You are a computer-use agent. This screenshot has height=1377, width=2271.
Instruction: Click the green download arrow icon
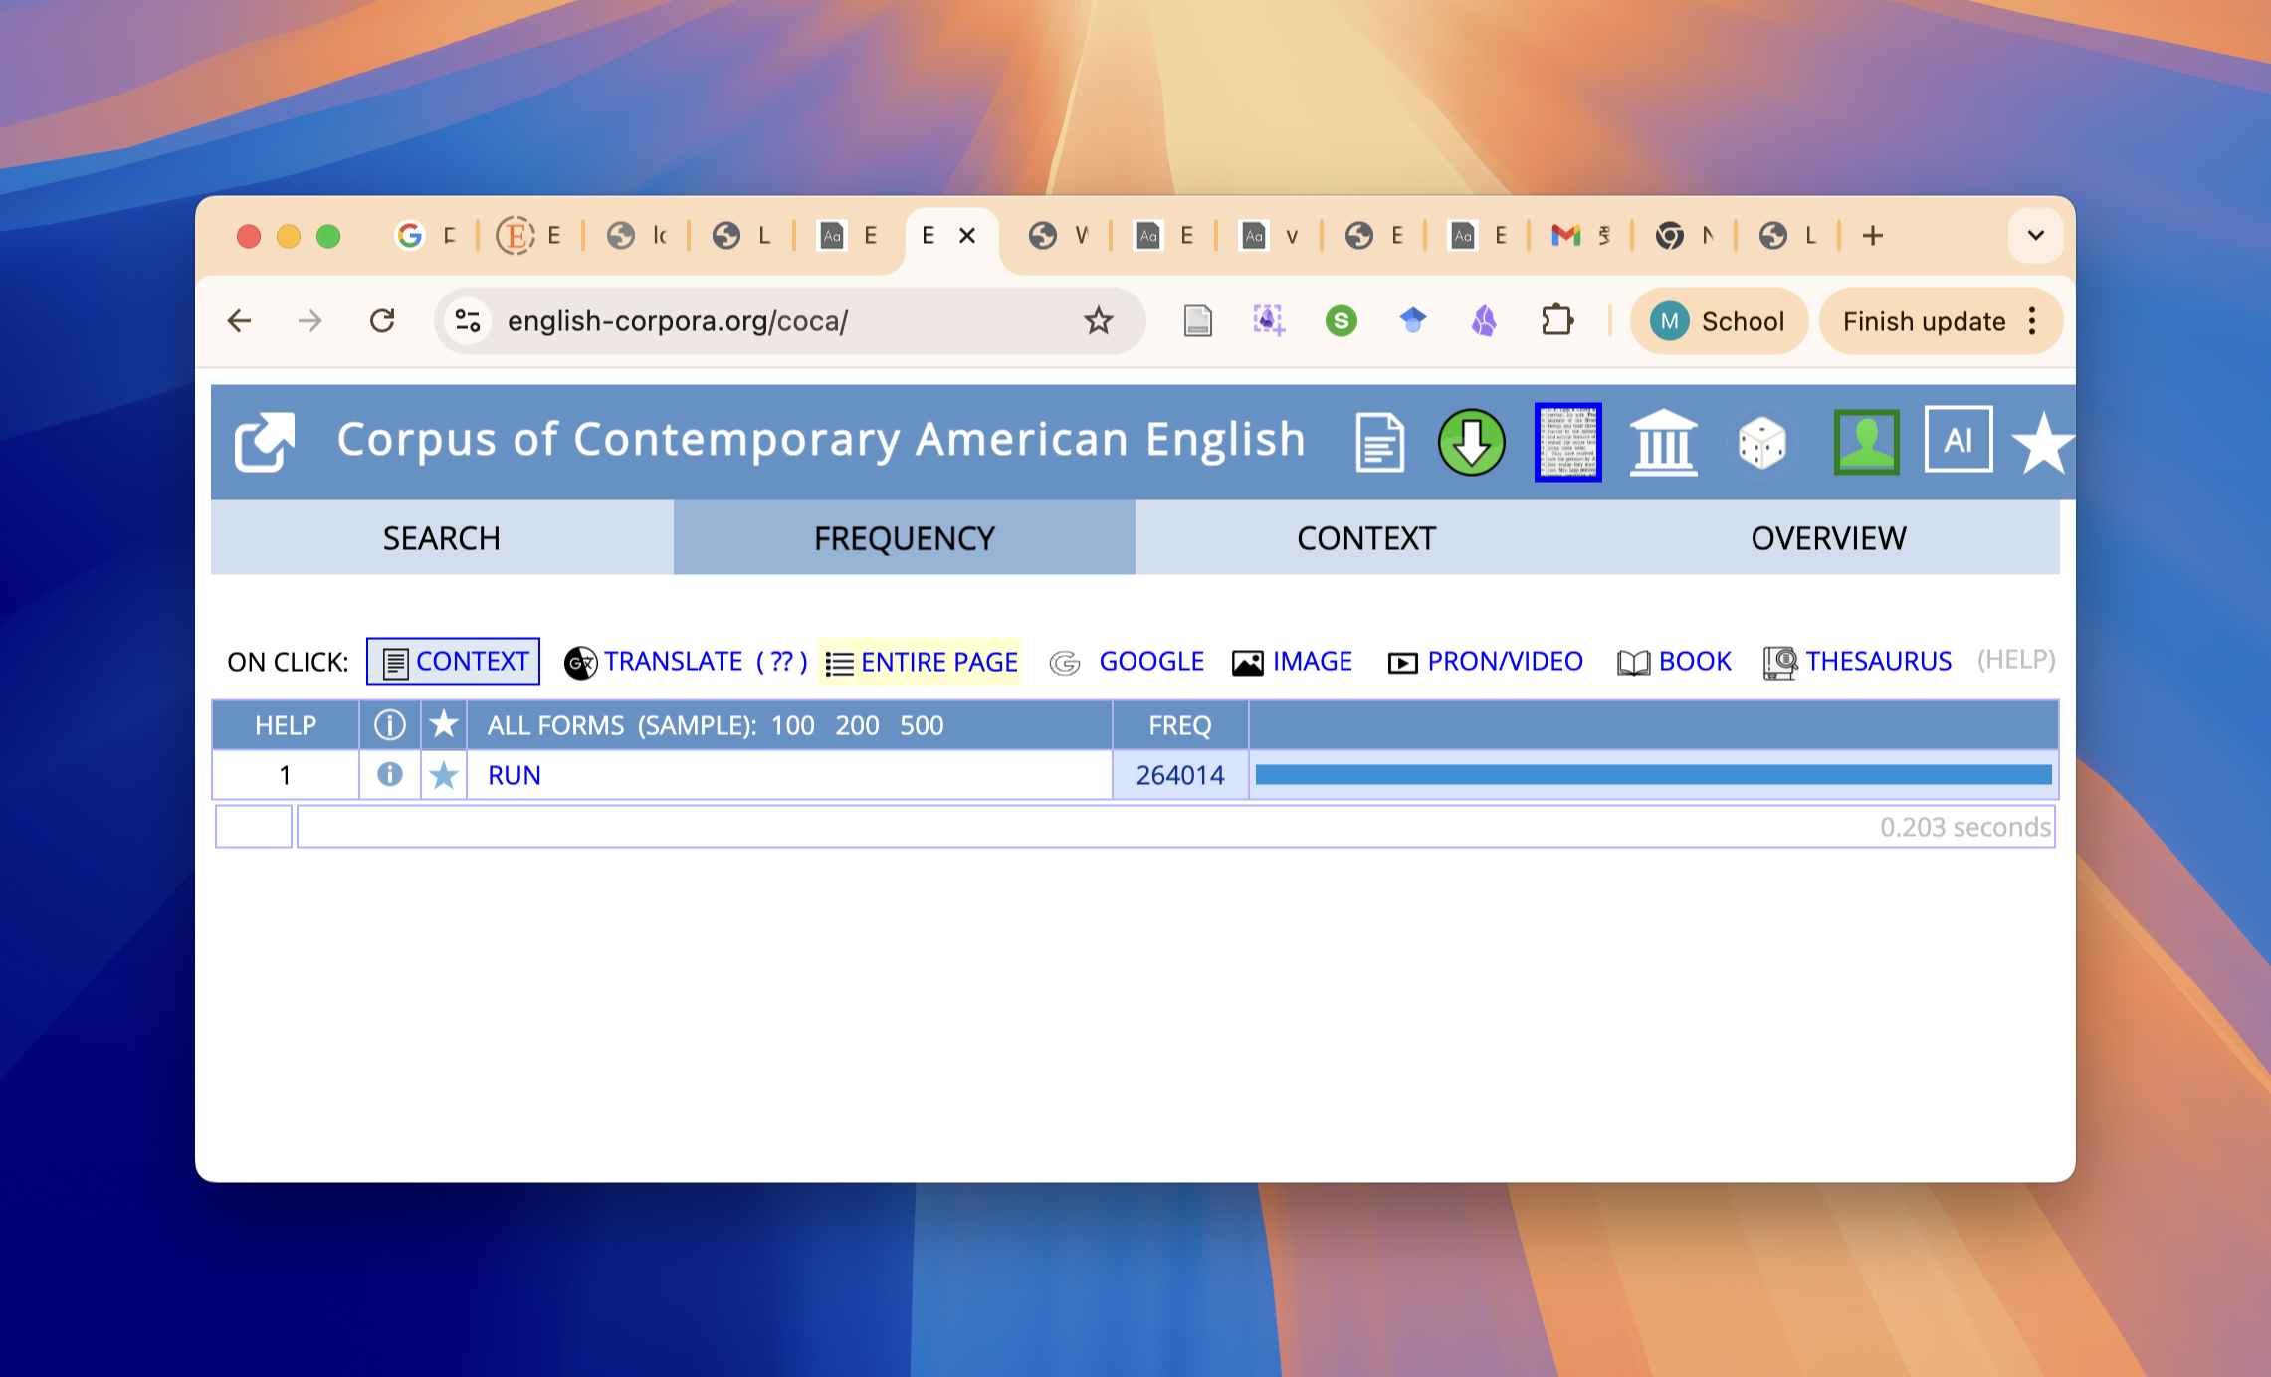(1471, 442)
